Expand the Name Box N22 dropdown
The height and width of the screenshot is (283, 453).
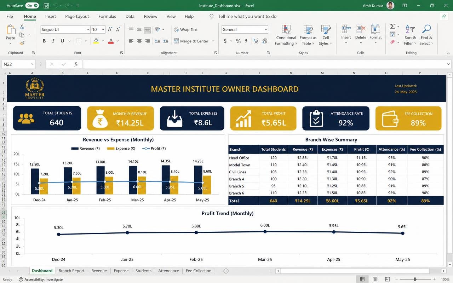tap(32, 64)
